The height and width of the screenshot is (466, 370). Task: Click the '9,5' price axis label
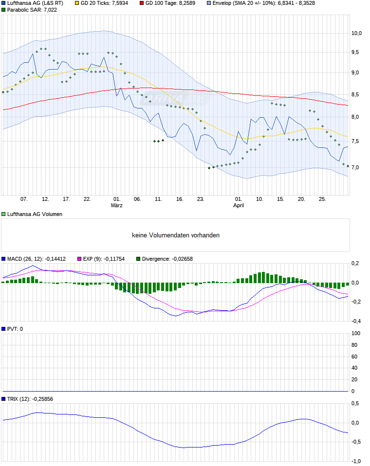(x=355, y=53)
